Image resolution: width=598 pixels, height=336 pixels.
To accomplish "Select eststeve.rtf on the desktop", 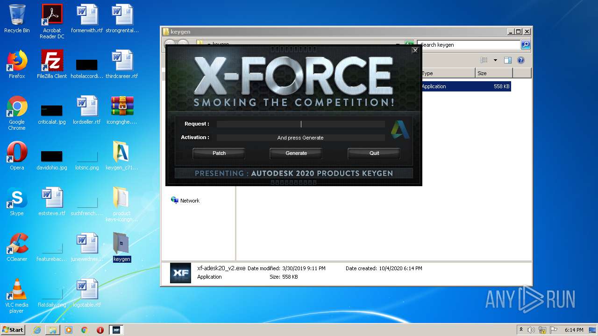I will tap(52, 202).
